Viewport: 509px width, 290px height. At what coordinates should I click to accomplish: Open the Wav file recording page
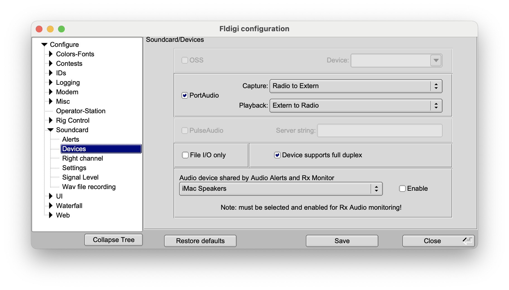tap(89, 187)
